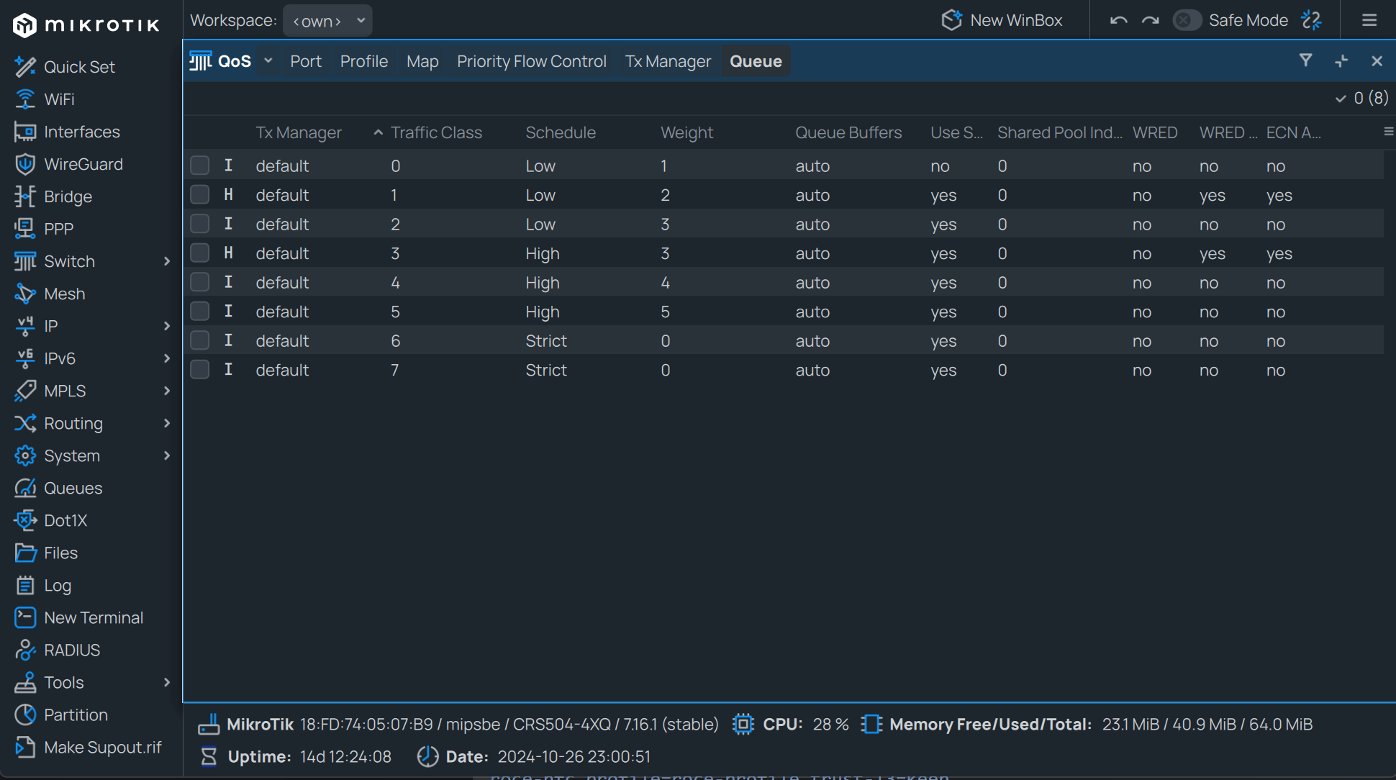The height and width of the screenshot is (780, 1396).
Task: Open the Queues sidebar icon
Action: [25, 488]
